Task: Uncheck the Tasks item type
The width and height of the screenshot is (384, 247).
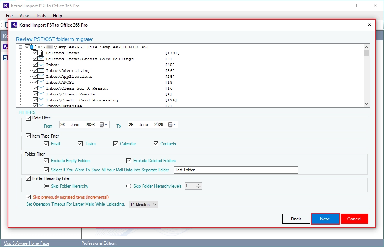Action: 80,143
